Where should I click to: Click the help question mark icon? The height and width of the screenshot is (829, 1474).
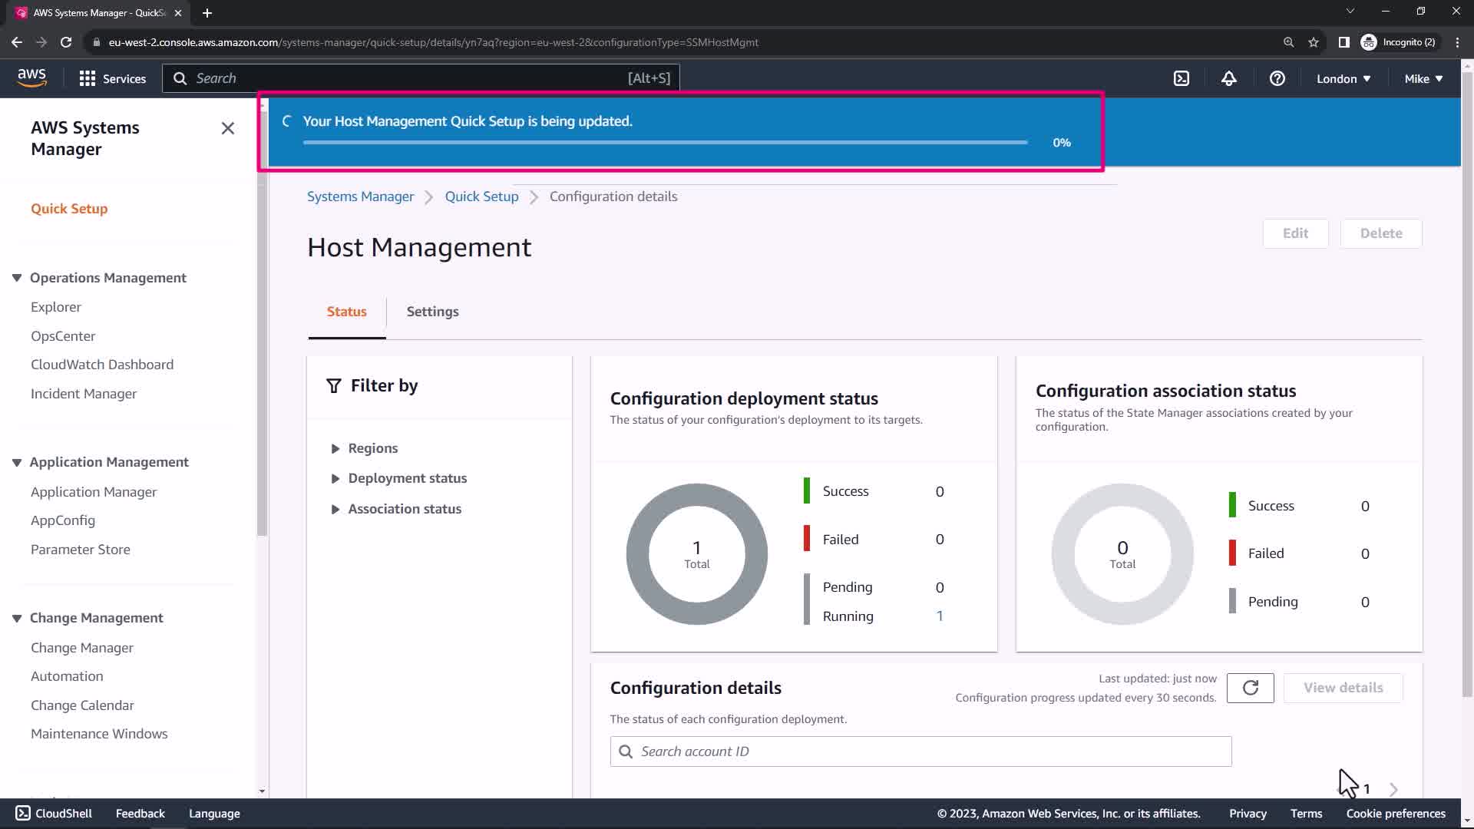pyautogui.click(x=1277, y=78)
